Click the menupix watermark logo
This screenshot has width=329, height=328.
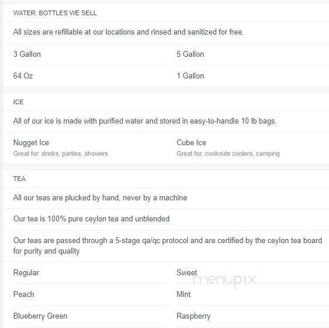(x=224, y=281)
